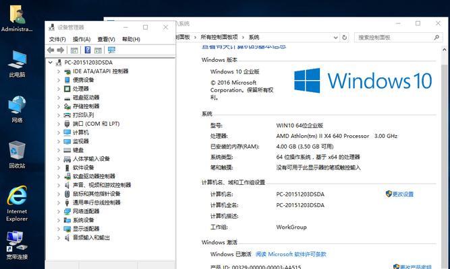Image resolution: width=450 pixels, height=269 pixels.
Task: Select the 磁盘驱动器 device icon
Action: coord(67,98)
